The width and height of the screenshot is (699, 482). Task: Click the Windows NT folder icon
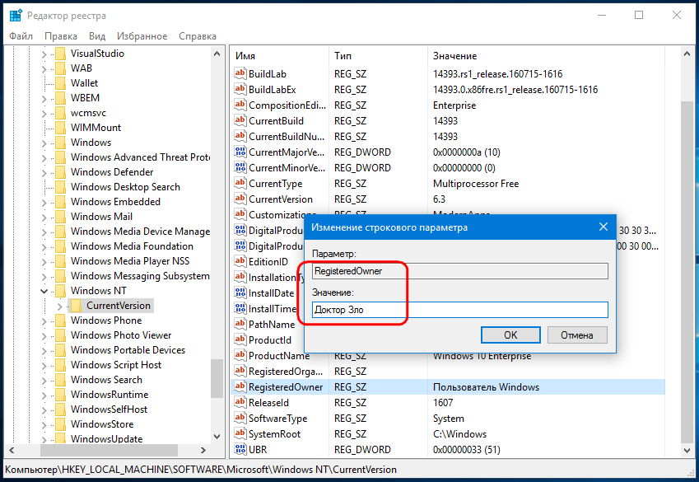(x=60, y=291)
